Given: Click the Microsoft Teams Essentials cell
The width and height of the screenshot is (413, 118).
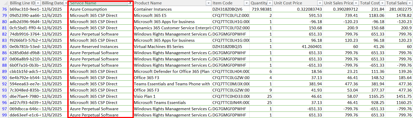Looking at the screenshot, I should pyautogui.click(x=172, y=103).
